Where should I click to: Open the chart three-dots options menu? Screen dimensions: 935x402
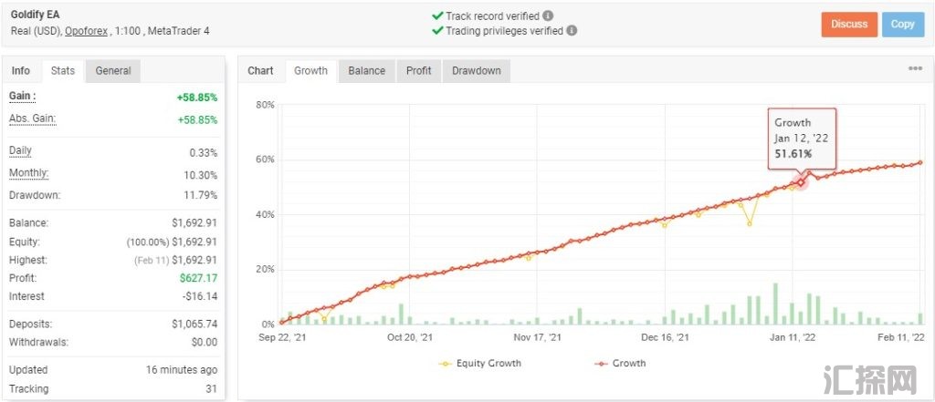(915, 69)
